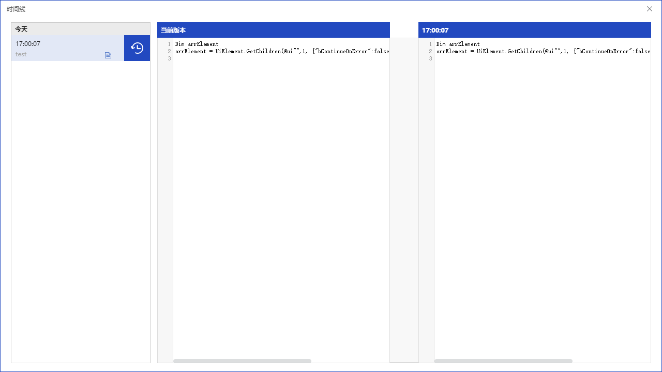Viewport: 662px width, 372px height.
Task: Click the 当前版本 panel header
Action: pyautogui.click(x=274, y=30)
